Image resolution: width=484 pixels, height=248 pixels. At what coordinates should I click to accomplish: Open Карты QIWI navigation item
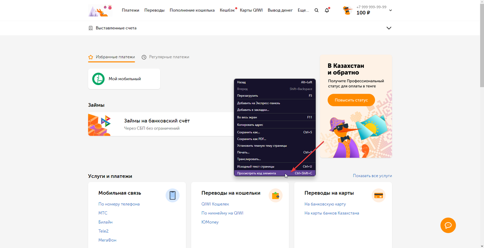point(251,10)
